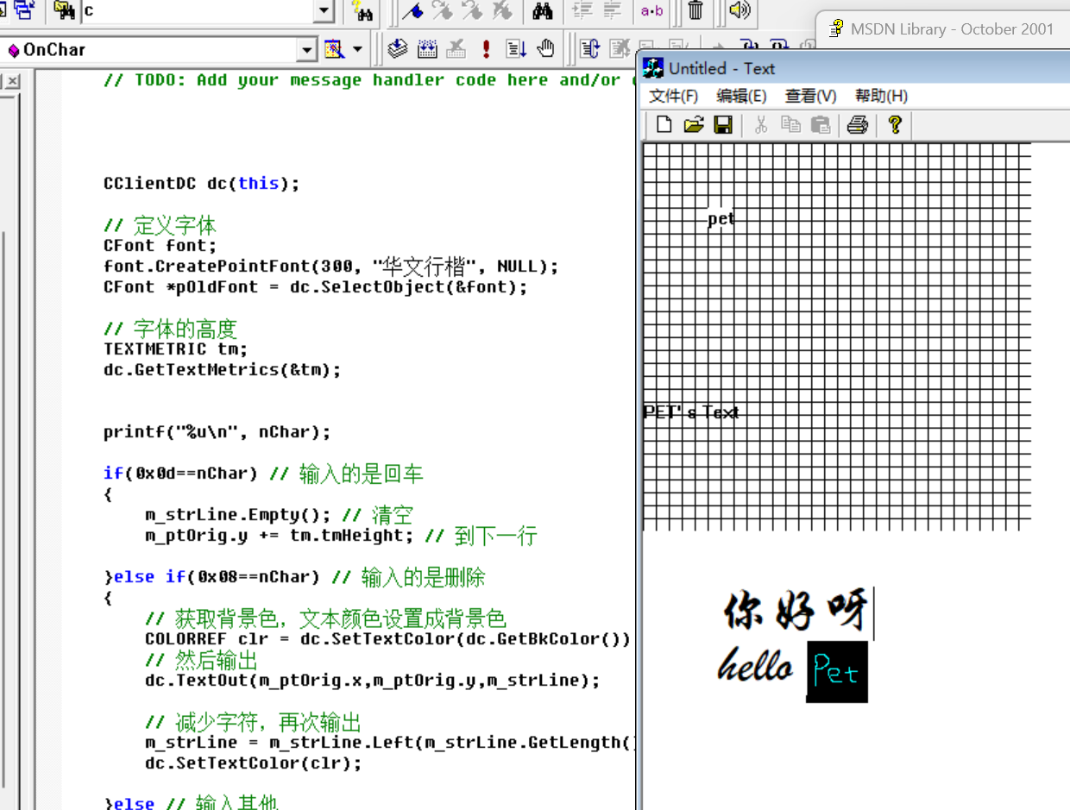Click the Cut scissors icon in Text window

point(760,125)
